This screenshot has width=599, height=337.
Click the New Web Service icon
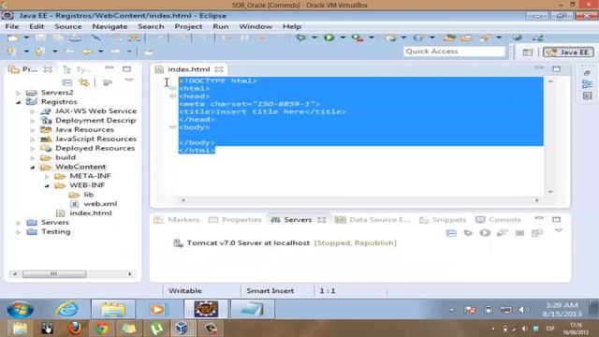(x=418, y=37)
